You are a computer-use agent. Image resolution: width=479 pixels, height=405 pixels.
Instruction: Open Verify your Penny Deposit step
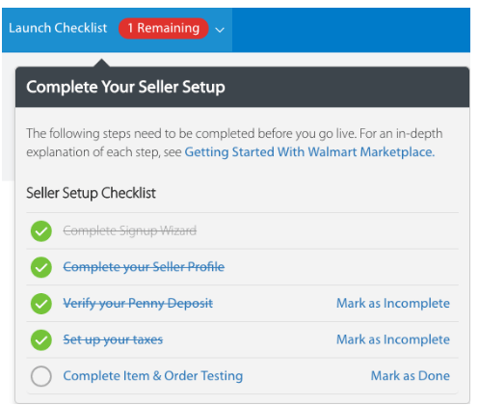pyautogui.click(x=138, y=303)
